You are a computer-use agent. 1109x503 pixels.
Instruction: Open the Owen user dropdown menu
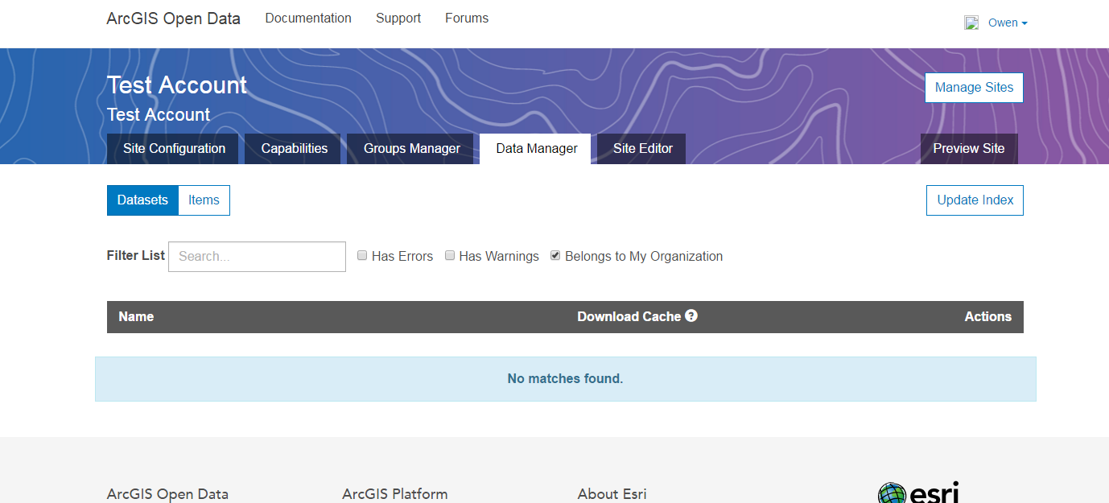pos(1008,23)
